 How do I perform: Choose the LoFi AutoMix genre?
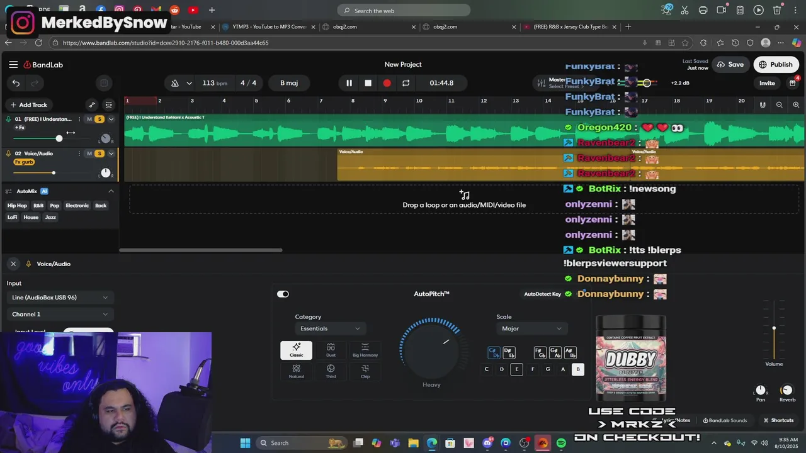[x=13, y=217]
